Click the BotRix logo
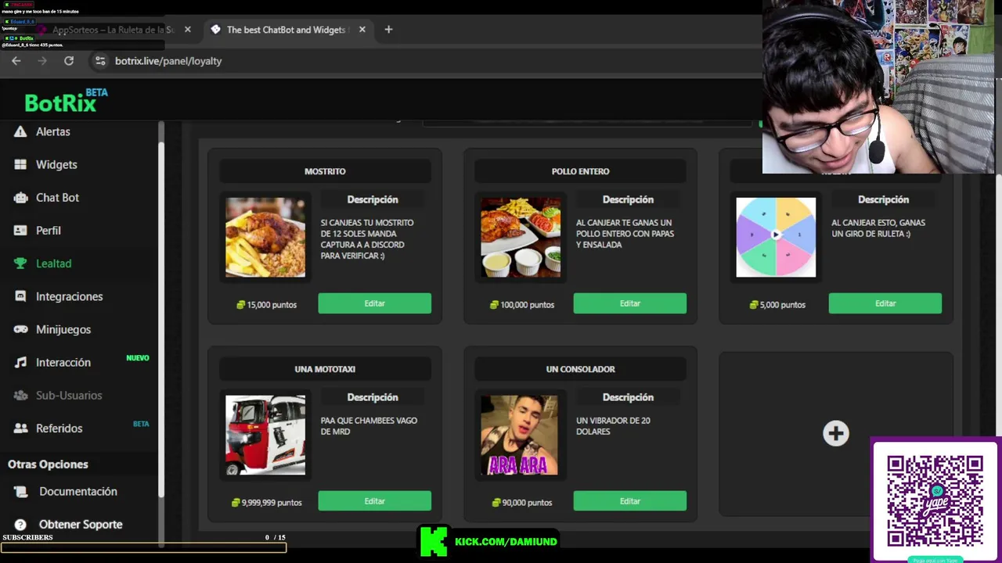The height and width of the screenshot is (563, 1002). [x=66, y=100]
